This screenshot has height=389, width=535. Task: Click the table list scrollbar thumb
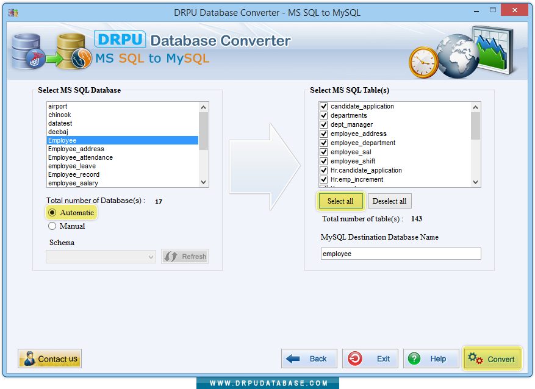(x=475, y=126)
